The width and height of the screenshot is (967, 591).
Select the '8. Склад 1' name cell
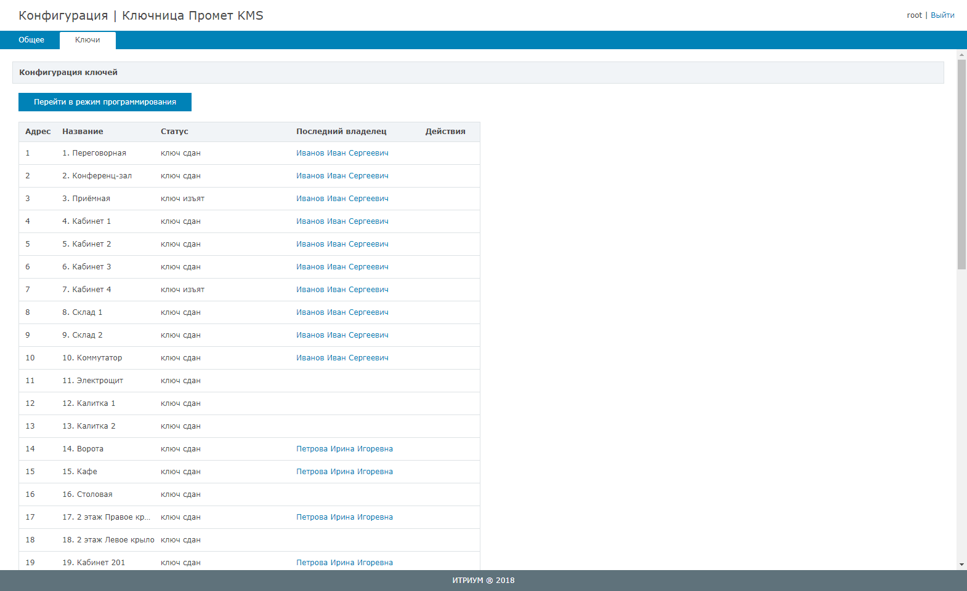83,312
